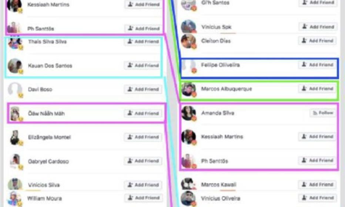Click Gabryel Cardoso's profile thumbnail
The image size is (345, 207).
point(15,162)
